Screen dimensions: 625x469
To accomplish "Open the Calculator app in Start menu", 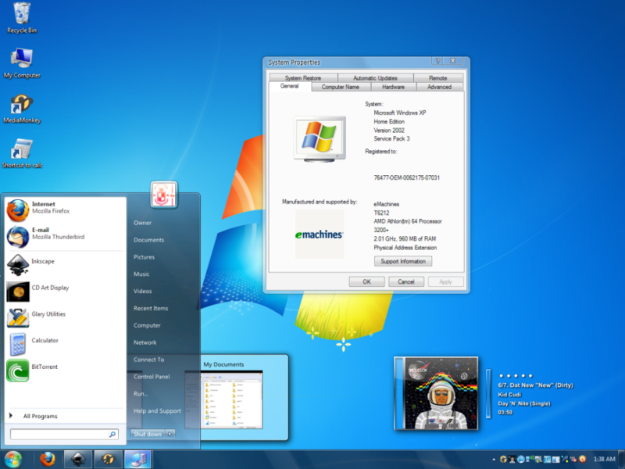I will 43,341.
